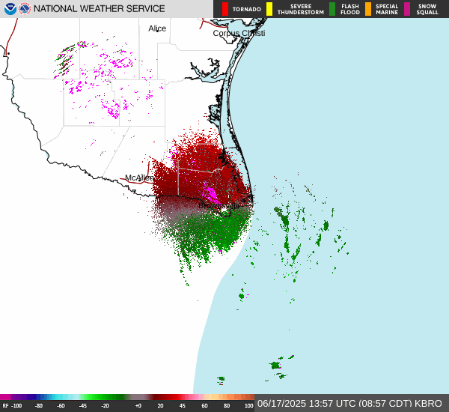Click the -60 value on velocity scale
The width and height of the screenshot is (449, 412).
coord(61,406)
